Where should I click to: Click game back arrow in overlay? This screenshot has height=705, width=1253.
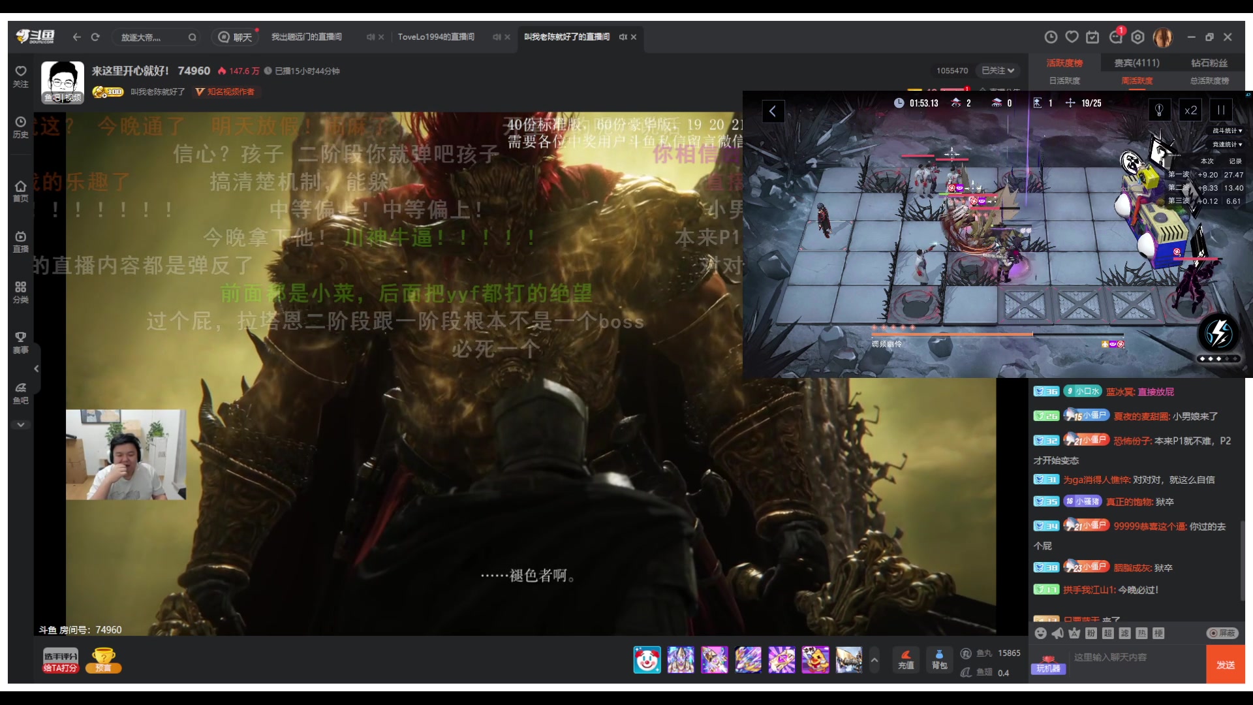pos(773,111)
